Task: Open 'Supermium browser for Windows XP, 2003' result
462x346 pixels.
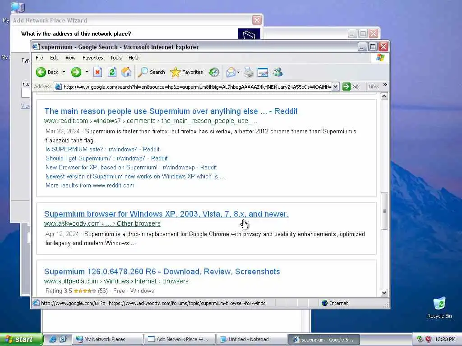Action: pyautogui.click(x=166, y=214)
